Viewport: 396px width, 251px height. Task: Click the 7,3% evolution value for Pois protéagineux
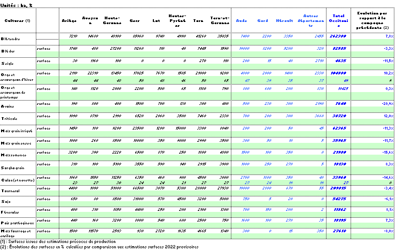coord(389,220)
